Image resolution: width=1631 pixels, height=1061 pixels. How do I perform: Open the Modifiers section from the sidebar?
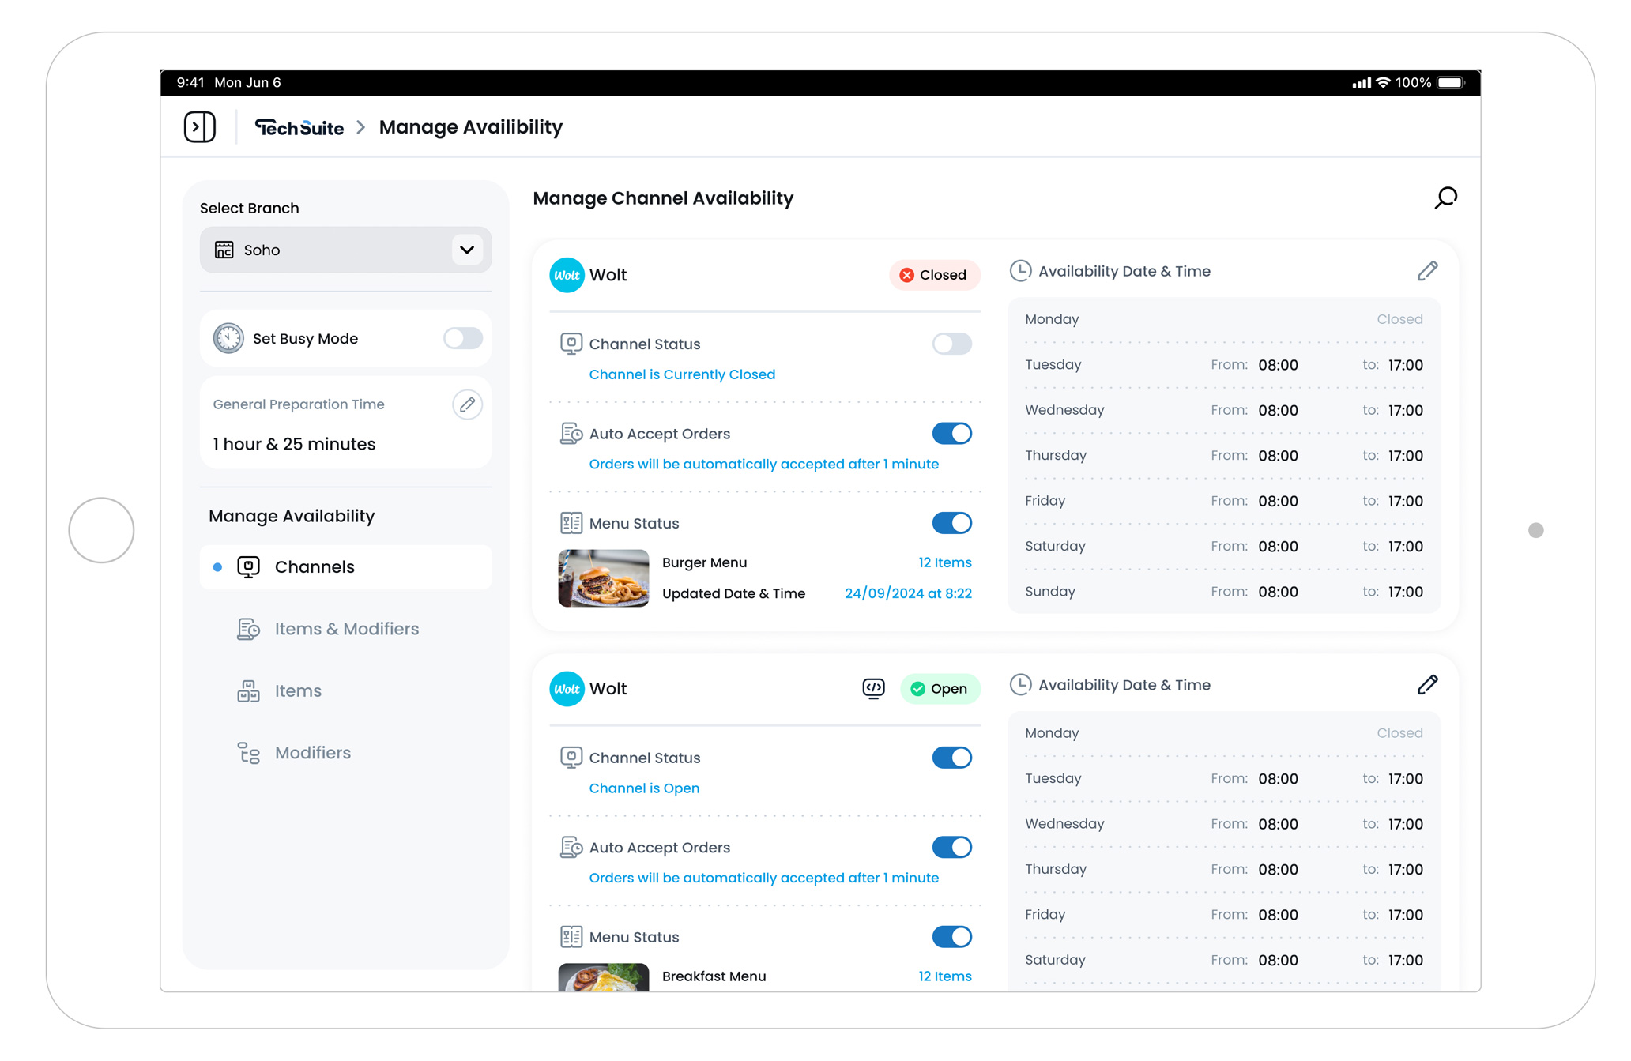(313, 752)
